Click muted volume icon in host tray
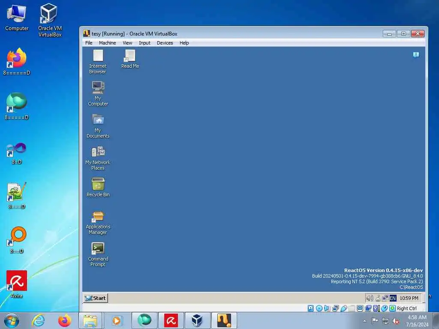 396,321
